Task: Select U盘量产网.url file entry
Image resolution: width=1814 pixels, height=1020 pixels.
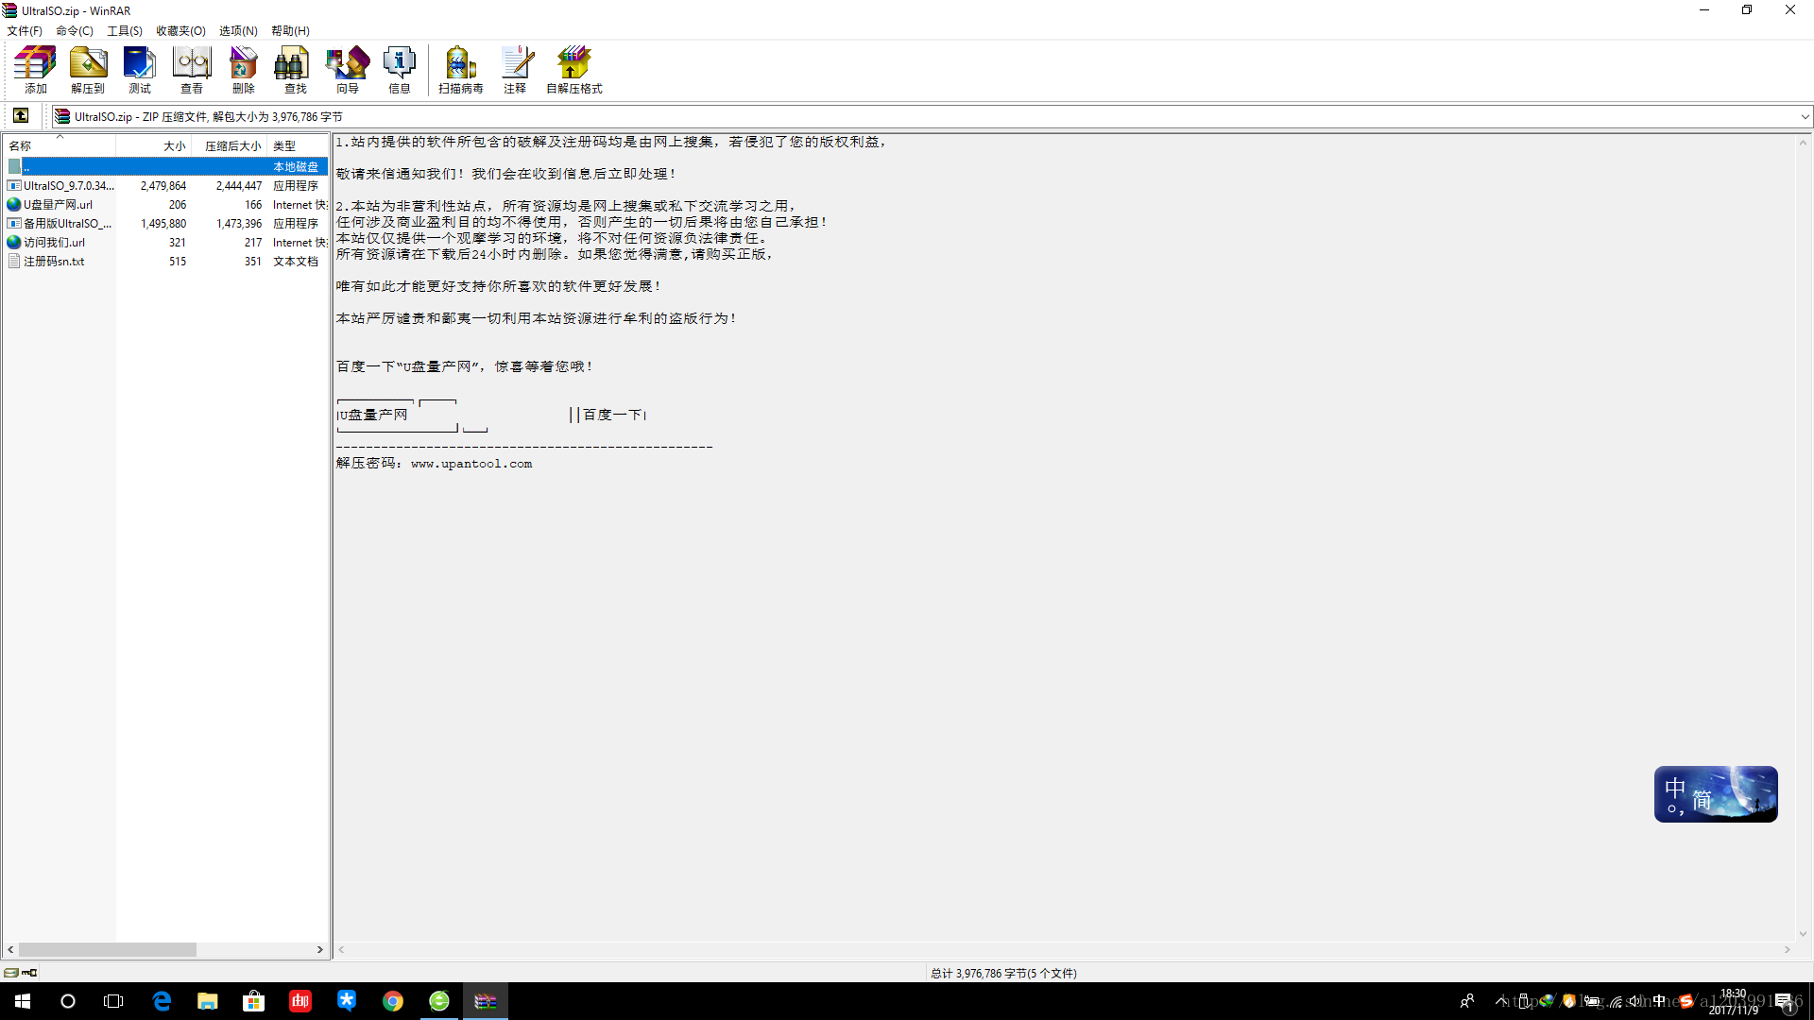Action: click(x=58, y=205)
